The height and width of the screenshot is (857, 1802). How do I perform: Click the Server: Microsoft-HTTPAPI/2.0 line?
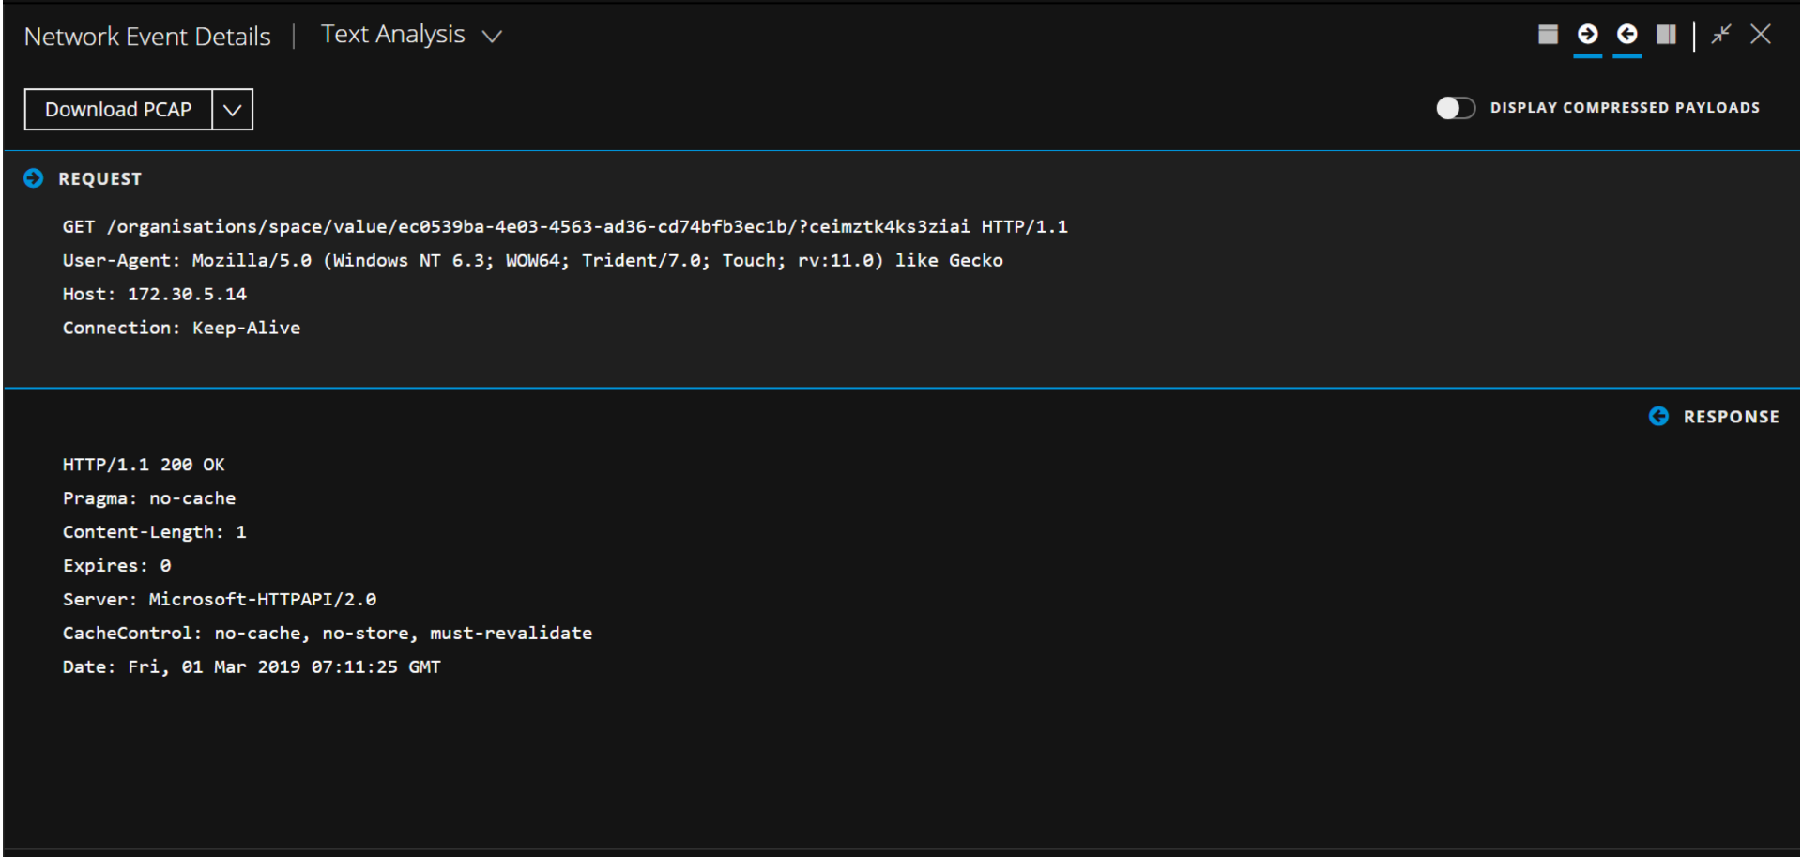tap(219, 600)
